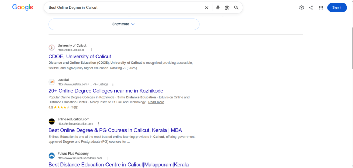Click the page vertical scrollbar
Viewport: 353px width, 168px height.
(352, 47)
